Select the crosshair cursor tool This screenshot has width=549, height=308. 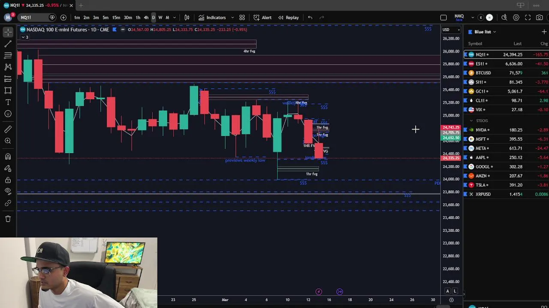(x=8, y=32)
